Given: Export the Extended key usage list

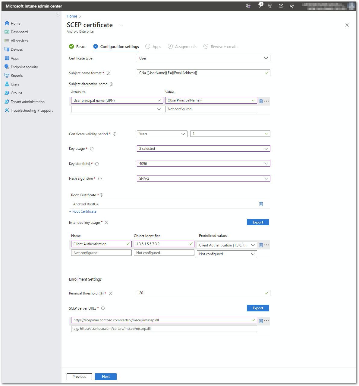Looking at the screenshot, I should [258, 222].
